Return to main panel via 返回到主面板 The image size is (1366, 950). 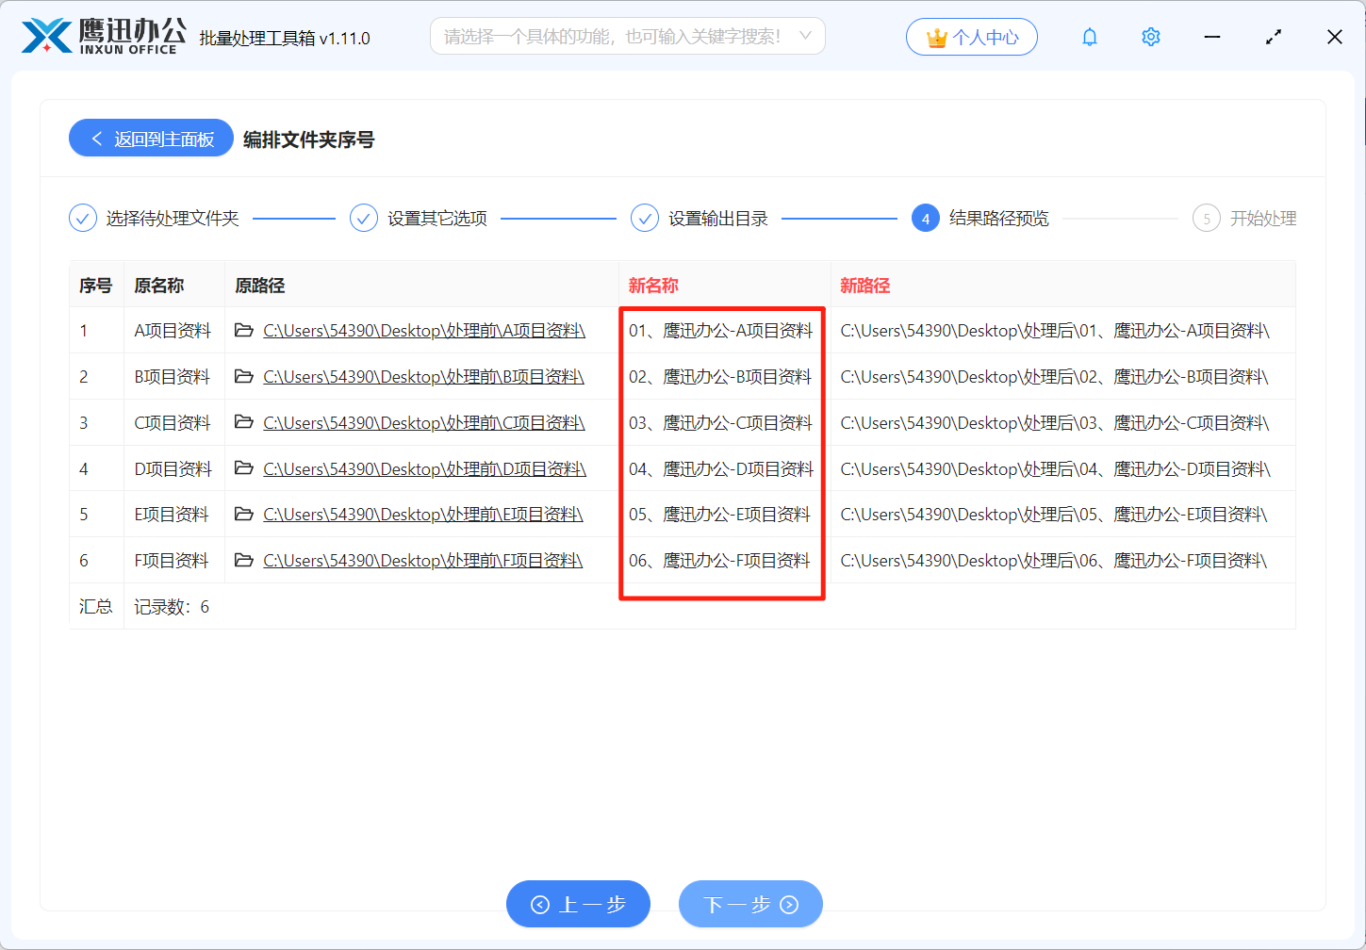click(151, 138)
